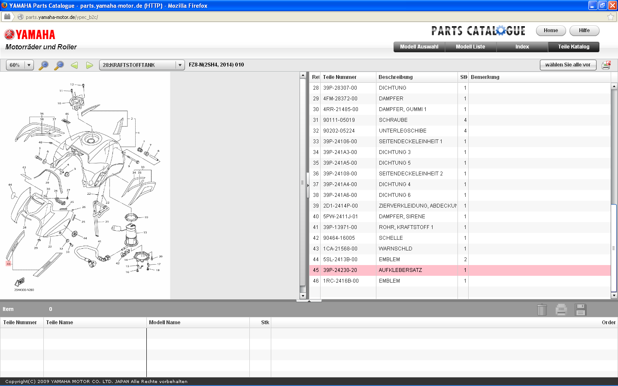Click the page identity icon in address bar

coord(20,17)
